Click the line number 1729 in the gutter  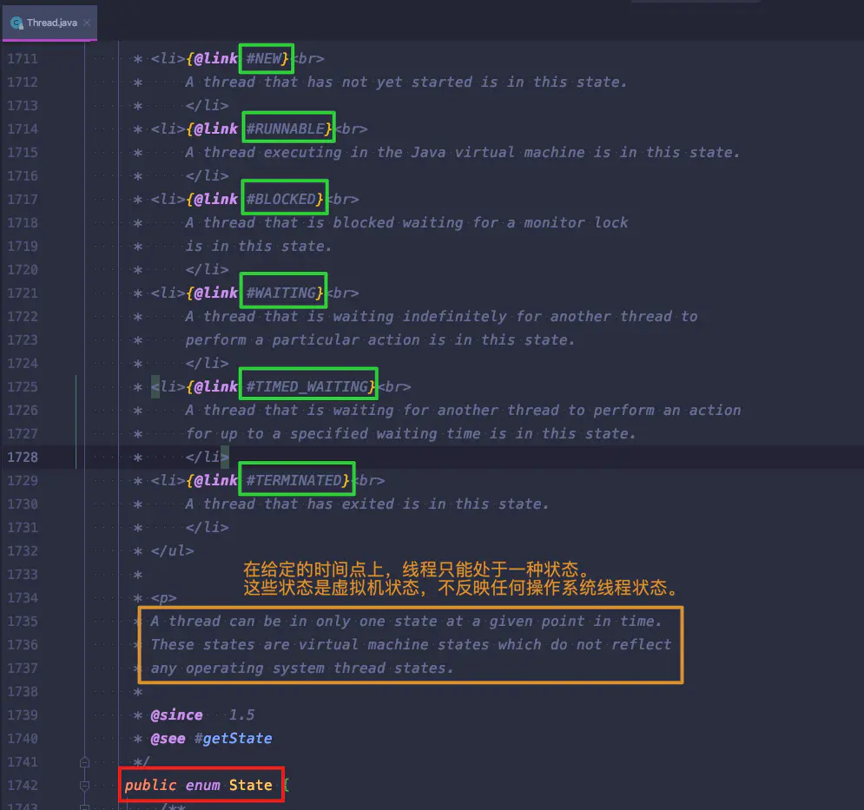point(23,480)
